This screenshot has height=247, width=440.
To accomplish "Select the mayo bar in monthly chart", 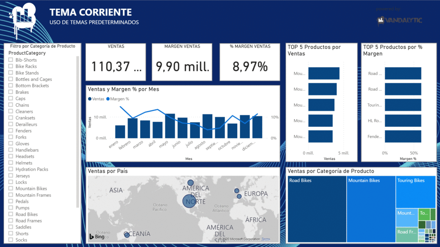I will point(170,126).
